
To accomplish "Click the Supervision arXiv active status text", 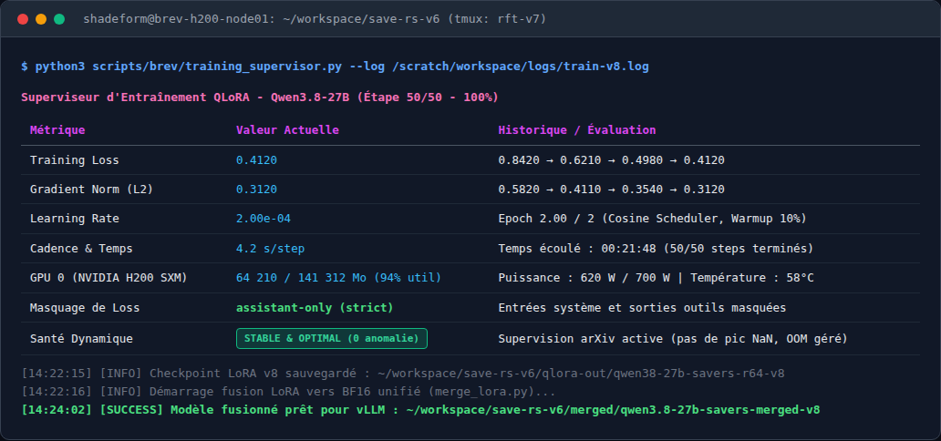I will 673,339.
